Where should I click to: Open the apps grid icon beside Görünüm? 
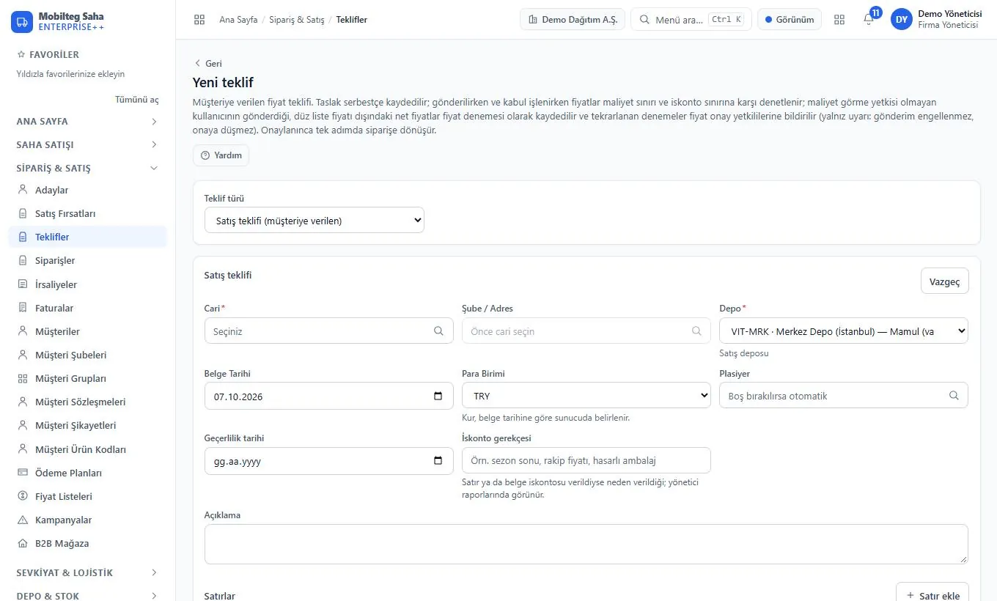(839, 20)
